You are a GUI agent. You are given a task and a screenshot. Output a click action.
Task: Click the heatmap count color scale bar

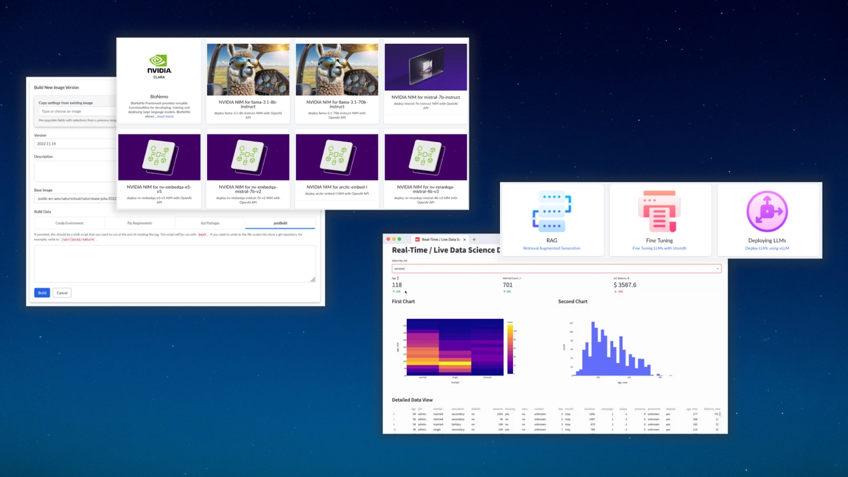click(x=510, y=349)
